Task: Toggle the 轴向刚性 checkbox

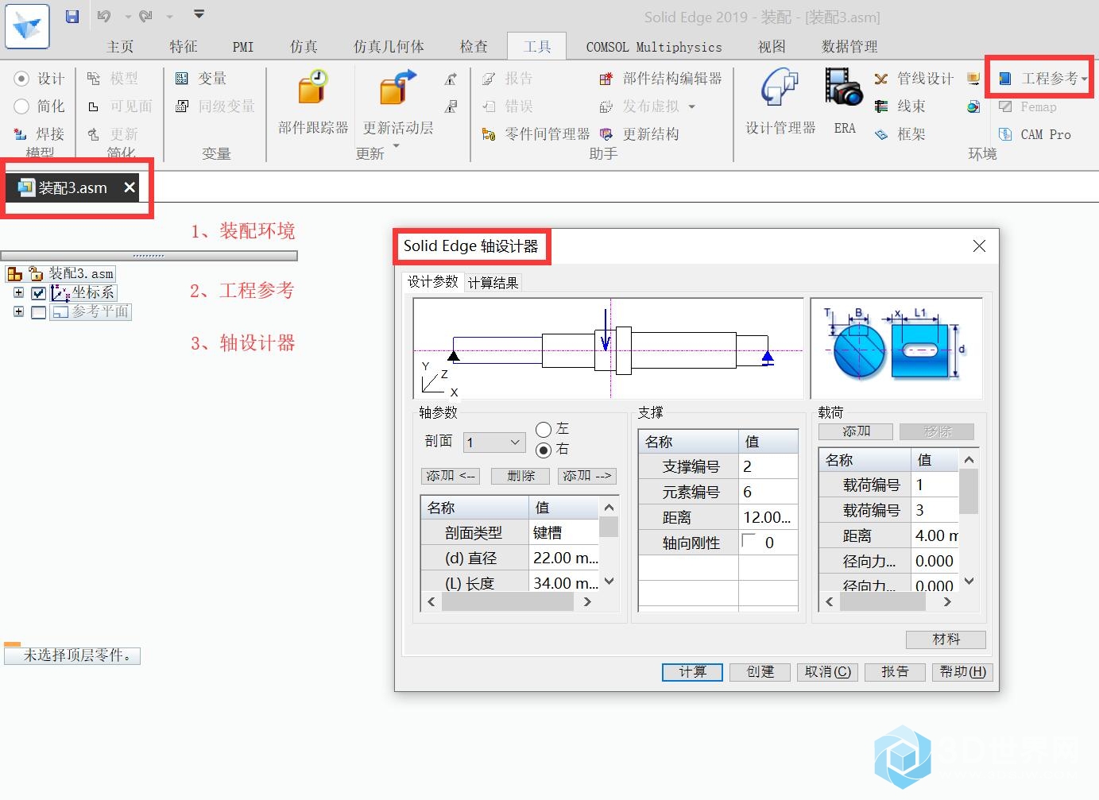Action: pos(749,541)
